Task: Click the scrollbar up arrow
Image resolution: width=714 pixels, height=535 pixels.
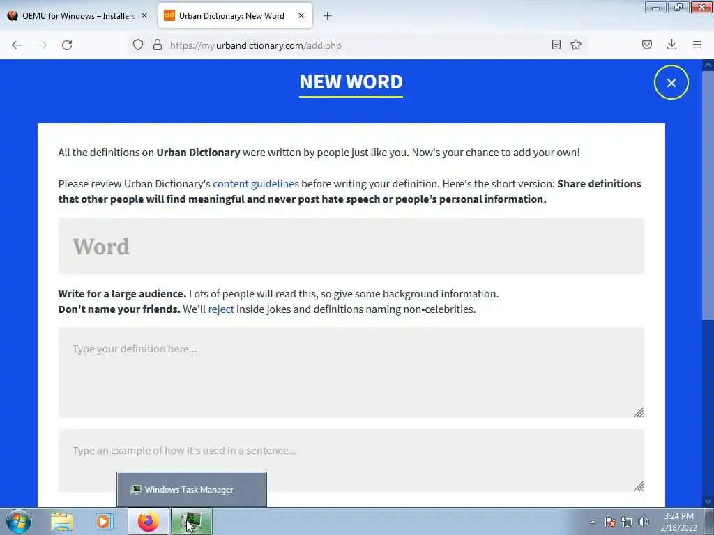Action: pos(708,65)
